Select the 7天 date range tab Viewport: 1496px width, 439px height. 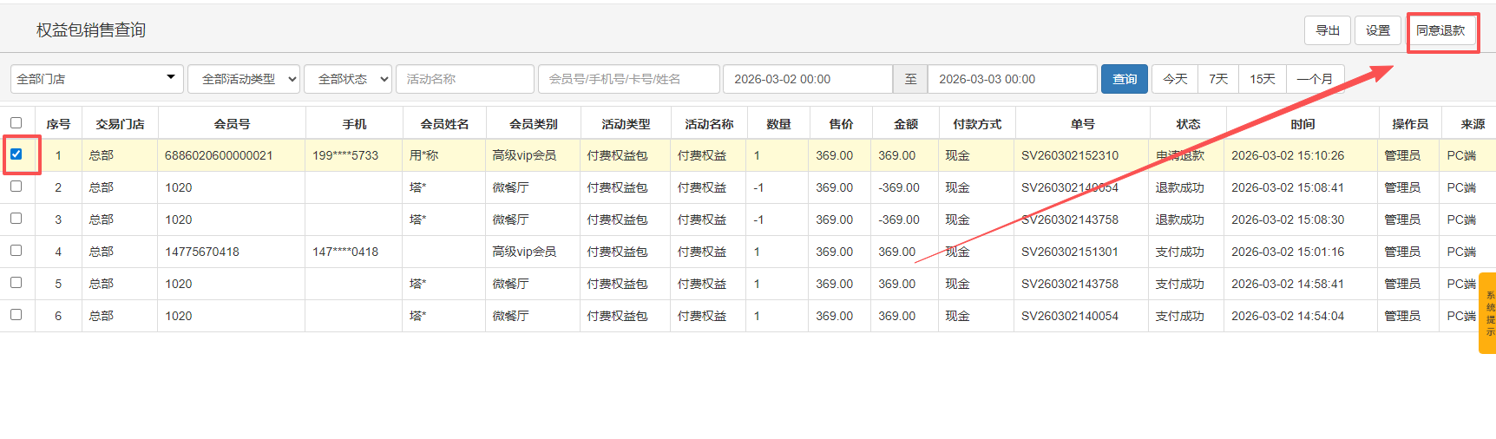[x=1218, y=79]
